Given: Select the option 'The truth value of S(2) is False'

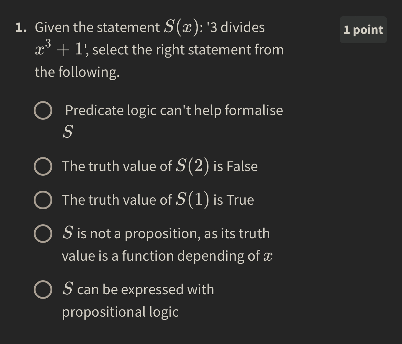Looking at the screenshot, I should click(160, 166).
